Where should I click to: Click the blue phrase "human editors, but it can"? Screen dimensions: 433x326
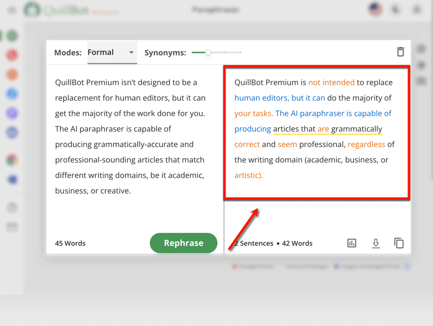pyautogui.click(x=280, y=98)
